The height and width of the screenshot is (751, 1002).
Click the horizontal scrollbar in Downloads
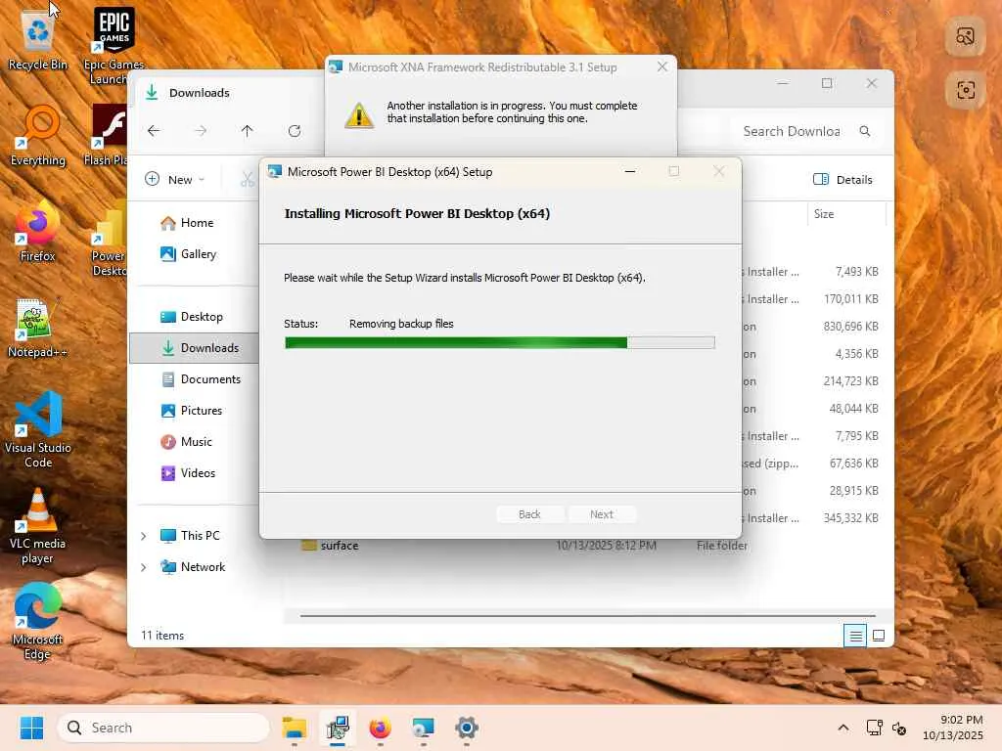pos(588,616)
